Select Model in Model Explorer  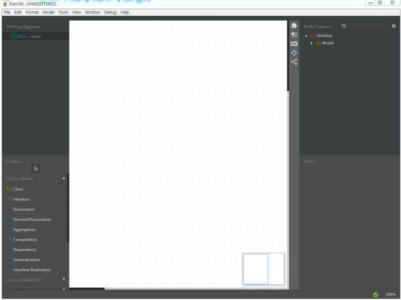[328, 43]
